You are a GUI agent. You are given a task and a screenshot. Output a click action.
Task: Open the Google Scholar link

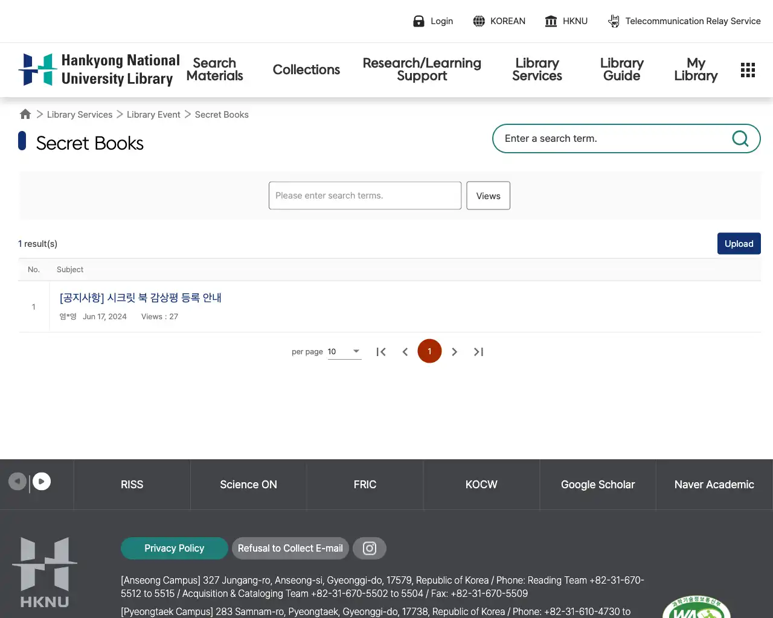click(x=598, y=485)
